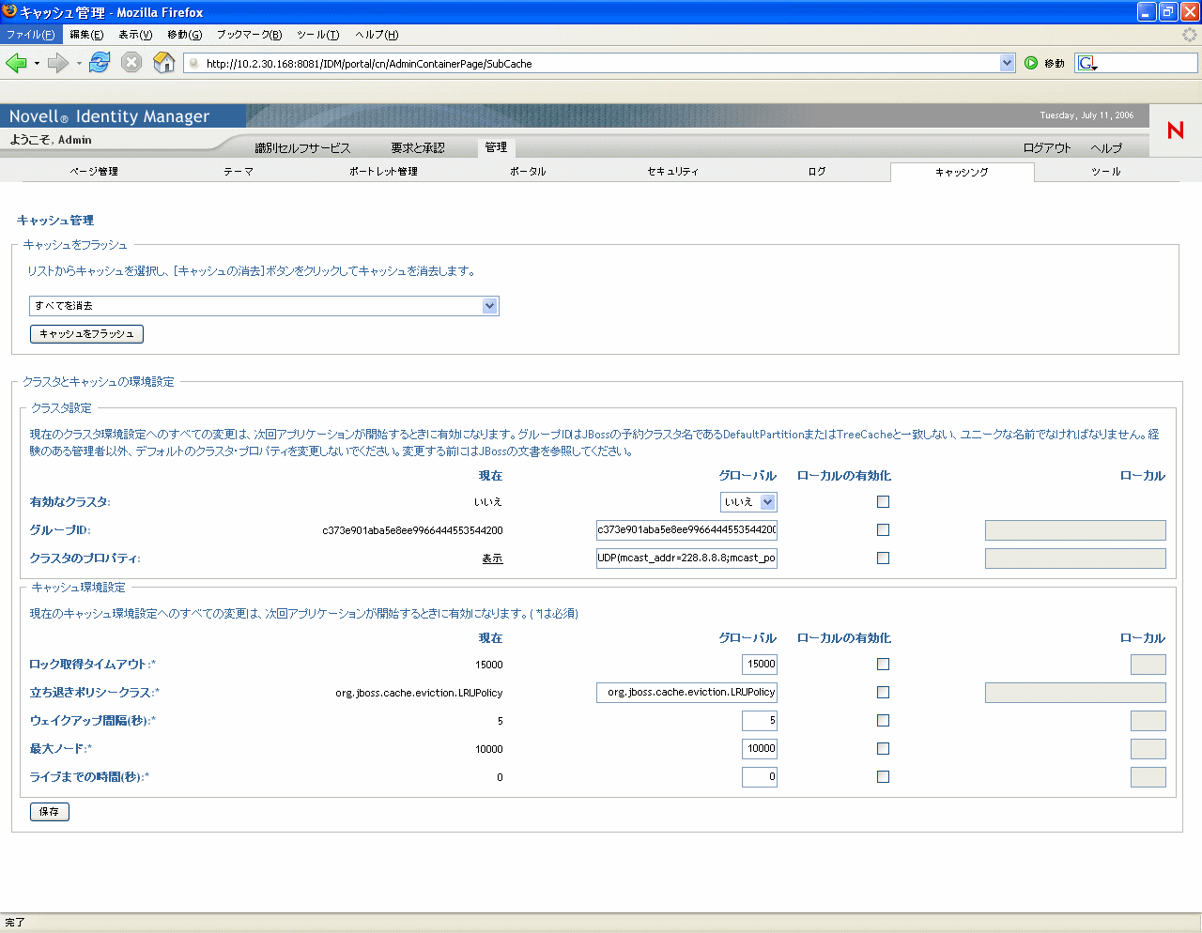This screenshot has width=1202, height=933.
Task: Click the global ウェイクアップ間隔 input field
Action: [760, 721]
